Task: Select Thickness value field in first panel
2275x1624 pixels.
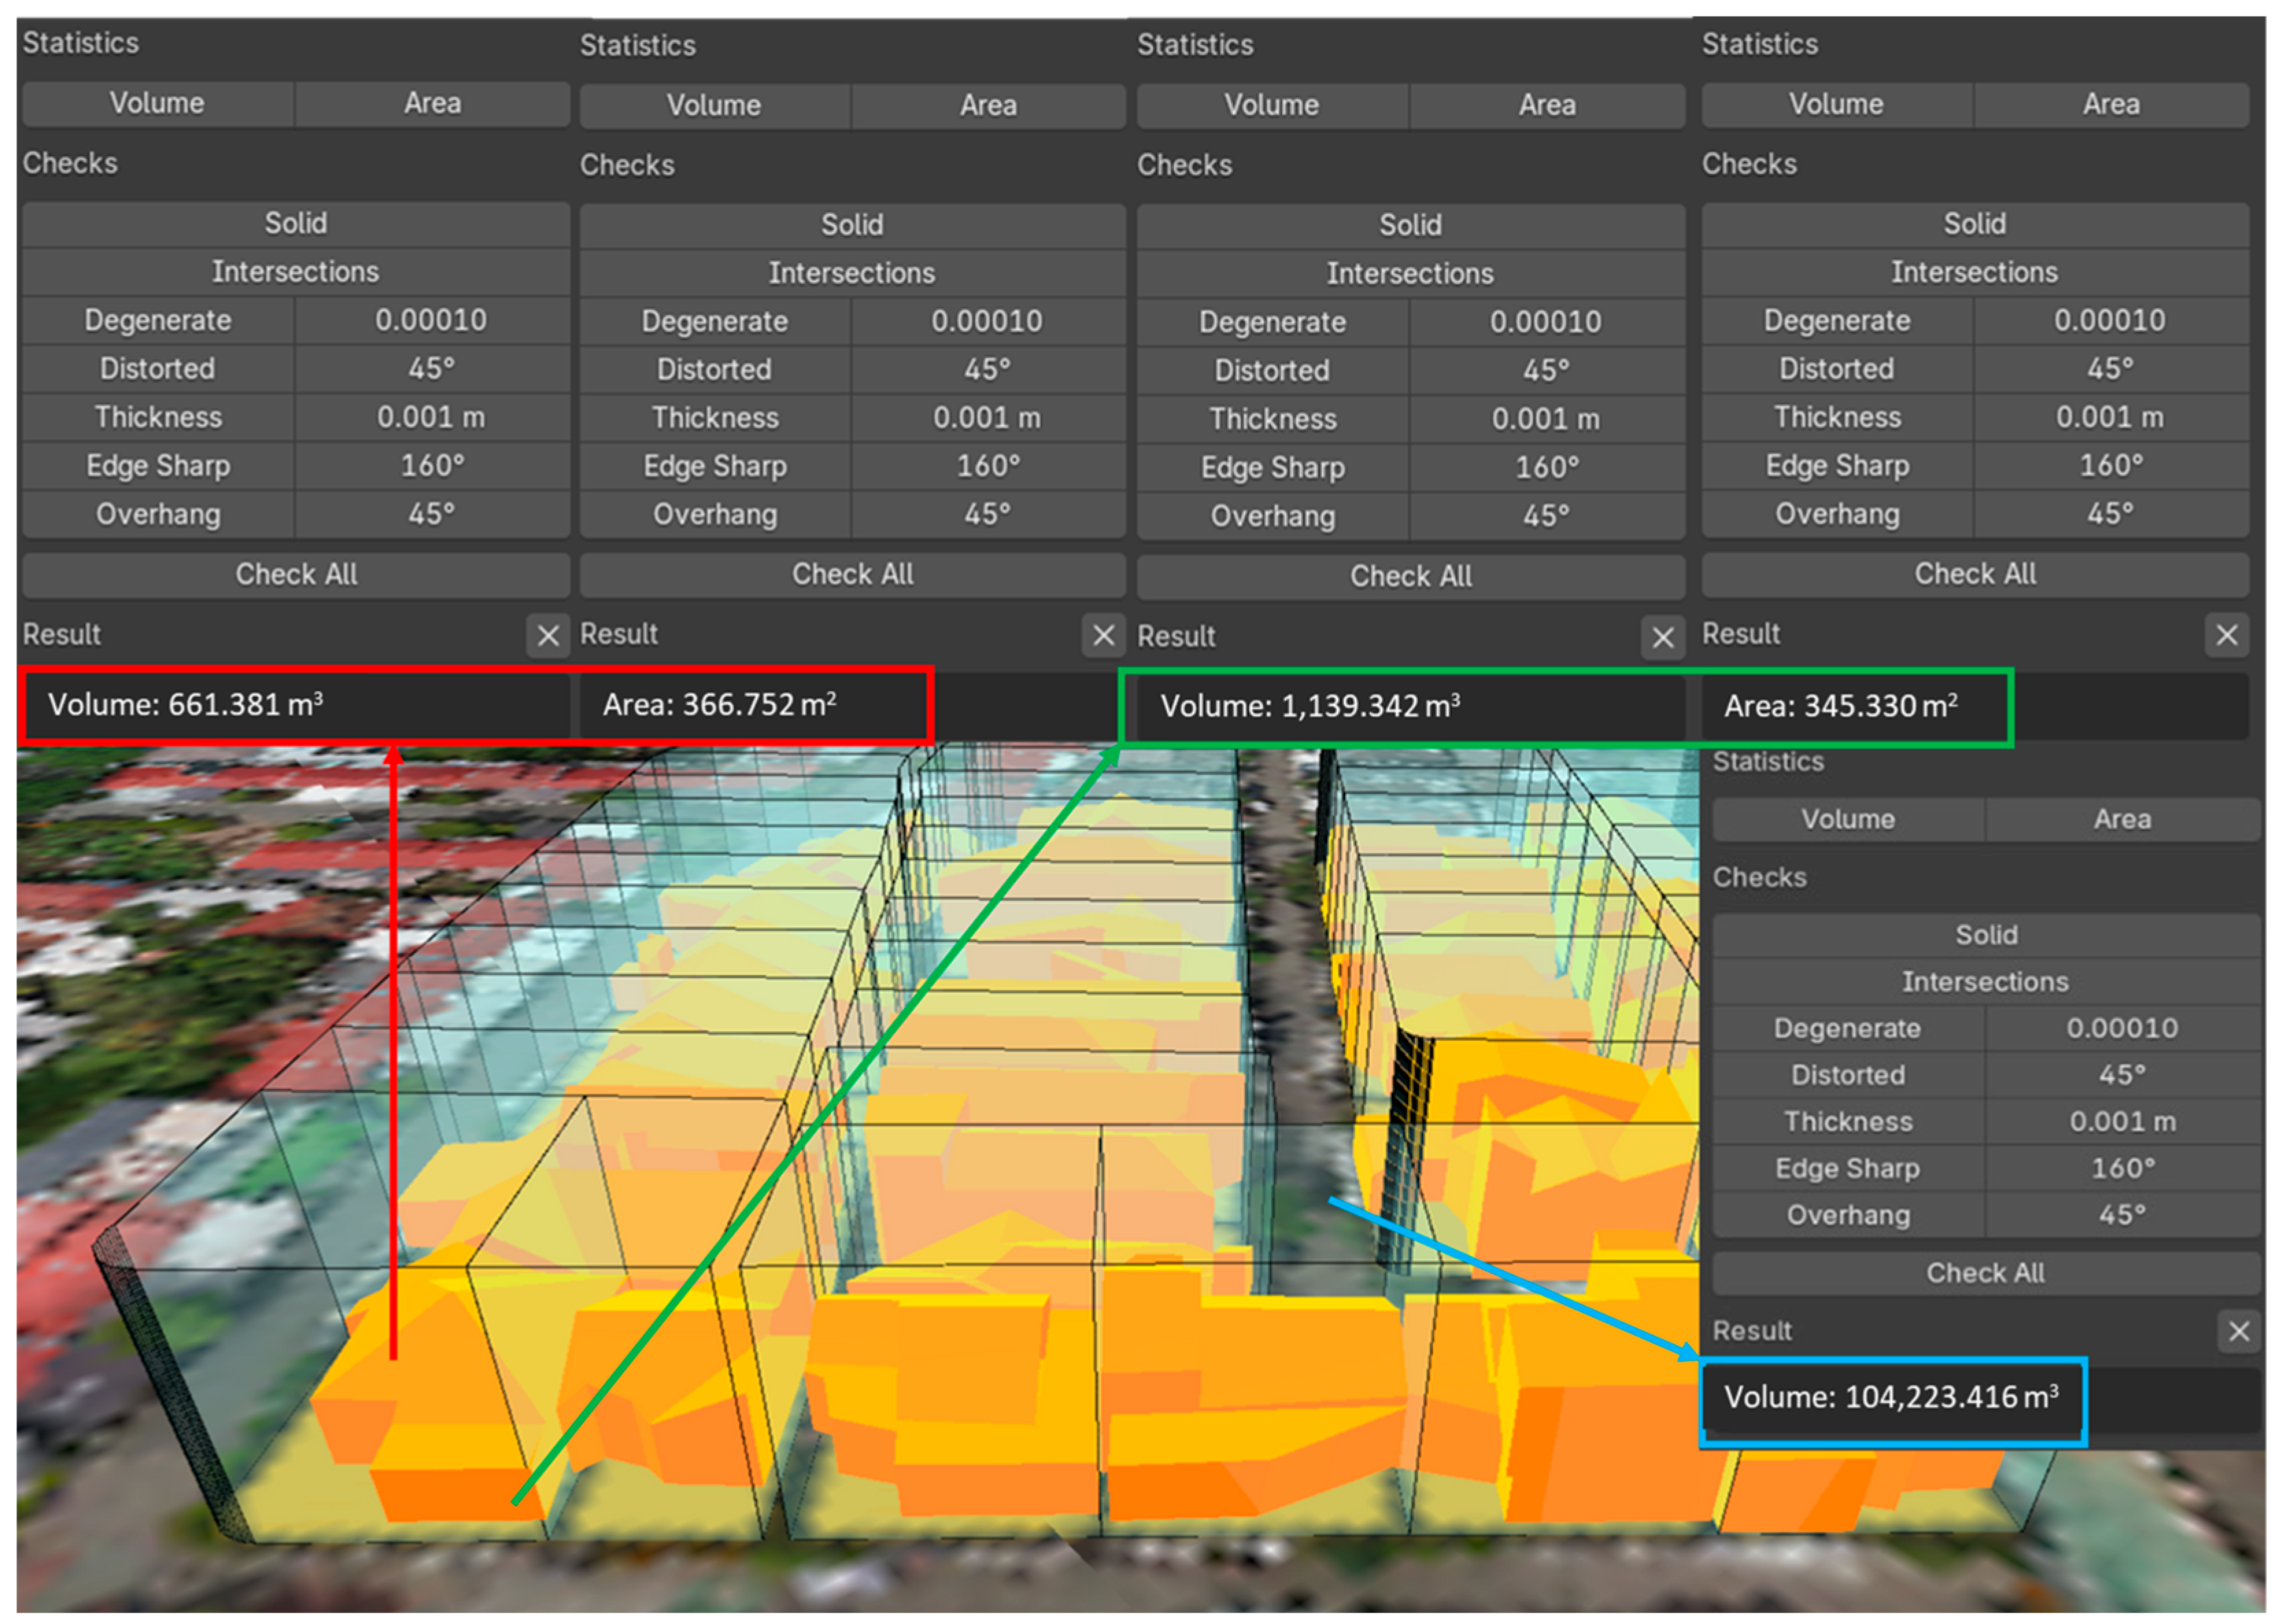Action: (x=431, y=418)
